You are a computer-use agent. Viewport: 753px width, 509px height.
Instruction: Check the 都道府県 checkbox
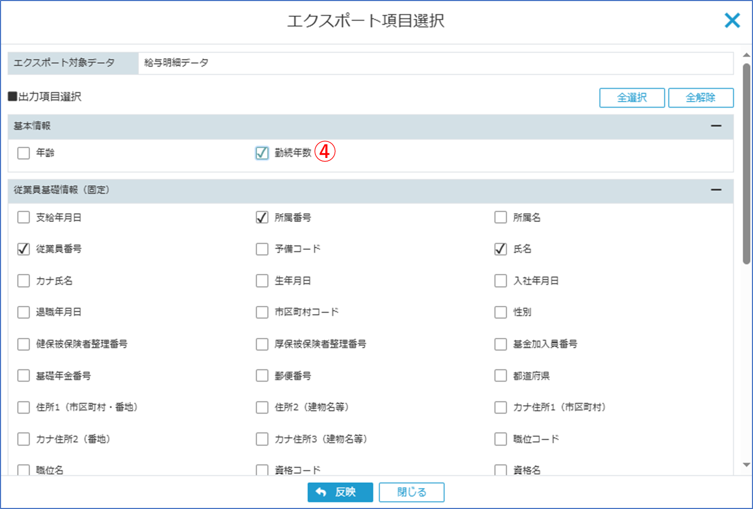[501, 376]
